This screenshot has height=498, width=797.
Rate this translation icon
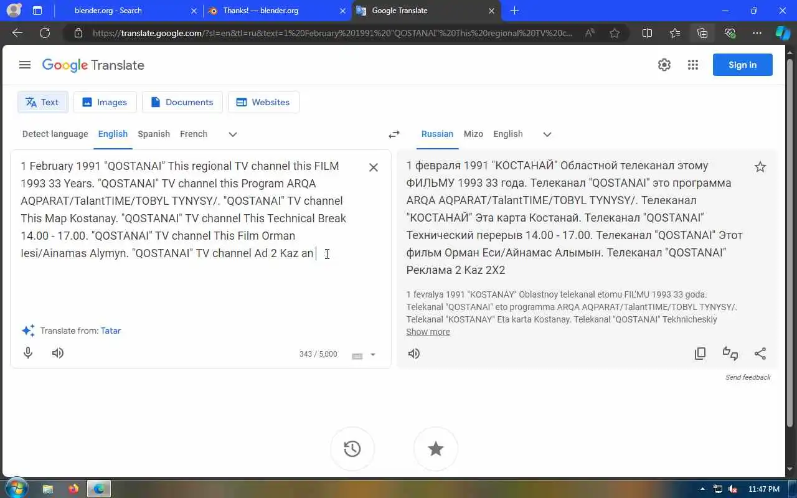(730, 354)
